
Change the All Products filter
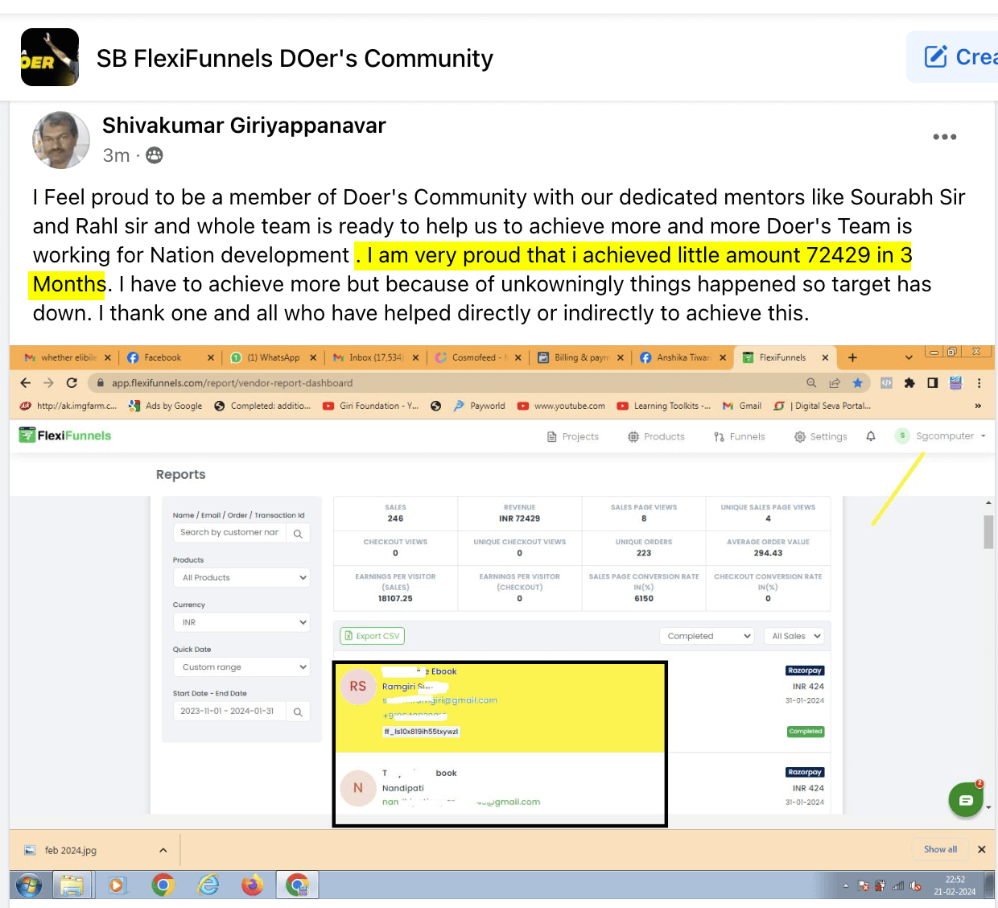[x=241, y=577]
